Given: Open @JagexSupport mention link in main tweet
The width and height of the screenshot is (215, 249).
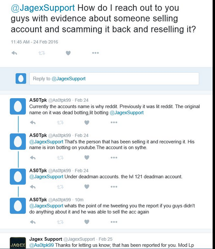Looking at the screenshot, I should click(43, 8).
